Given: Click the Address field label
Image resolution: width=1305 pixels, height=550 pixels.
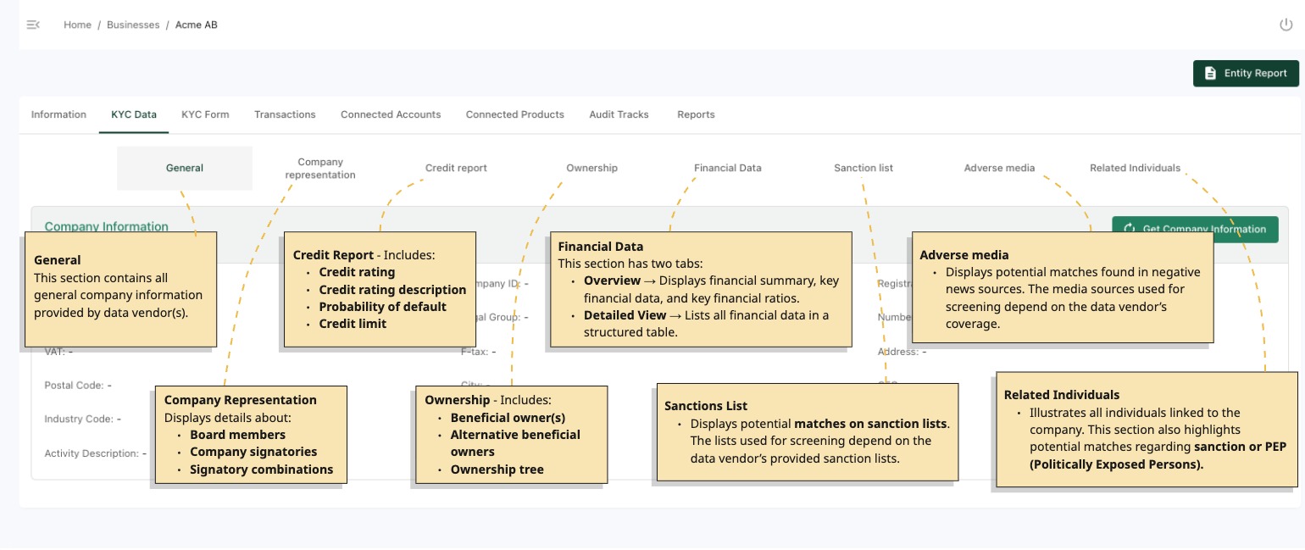Looking at the screenshot, I should (897, 352).
